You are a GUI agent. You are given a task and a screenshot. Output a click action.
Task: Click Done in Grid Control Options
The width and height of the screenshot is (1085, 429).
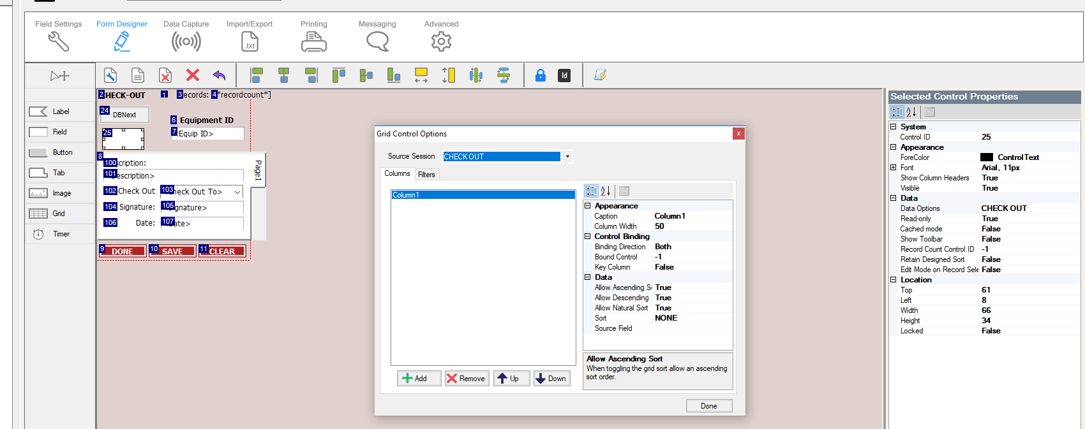tap(708, 406)
